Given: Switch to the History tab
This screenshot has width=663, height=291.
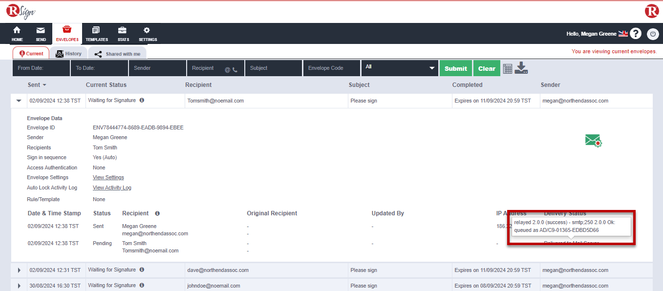Looking at the screenshot, I should pos(68,54).
